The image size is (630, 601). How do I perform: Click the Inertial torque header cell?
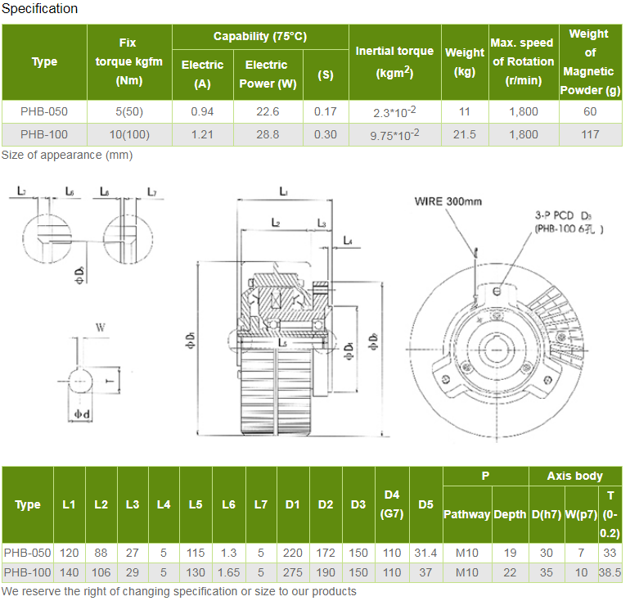click(394, 61)
